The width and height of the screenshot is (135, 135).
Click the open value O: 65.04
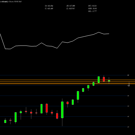pos(49,6)
